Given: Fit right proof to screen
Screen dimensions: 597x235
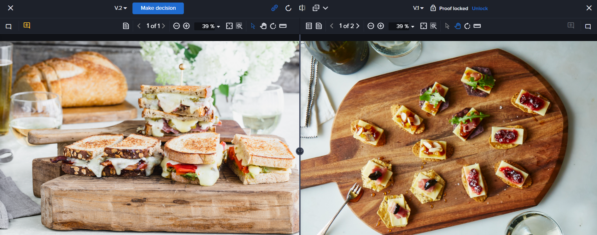Looking at the screenshot, I should pyautogui.click(x=424, y=26).
